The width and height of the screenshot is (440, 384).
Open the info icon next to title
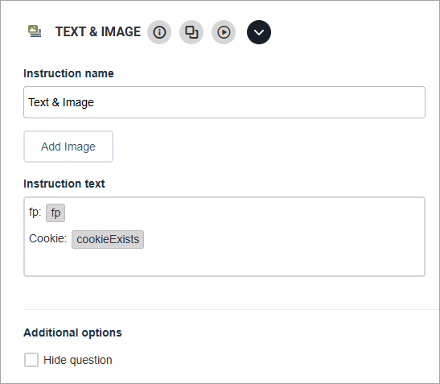click(x=159, y=32)
